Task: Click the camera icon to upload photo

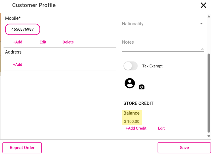Action: click(142, 87)
